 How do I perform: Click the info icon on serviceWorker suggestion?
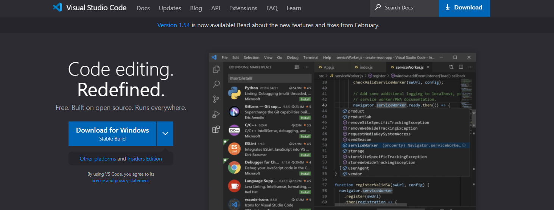[464, 145]
